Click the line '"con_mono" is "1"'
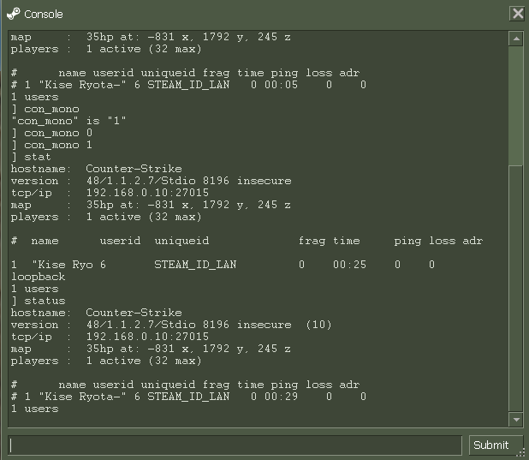This screenshot has width=529, height=460. [68, 121]
